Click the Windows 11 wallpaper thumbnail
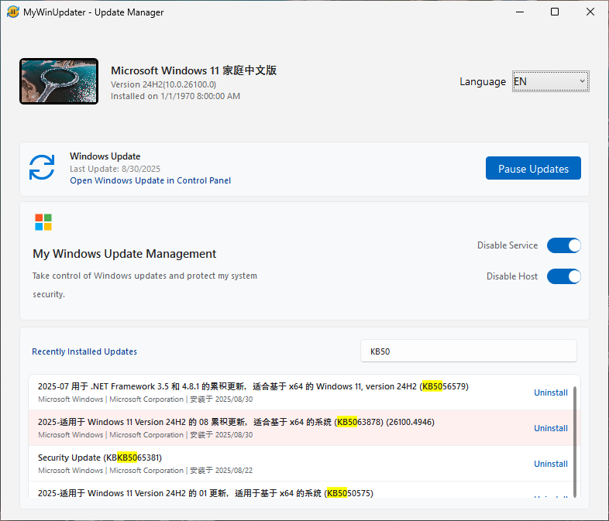 tap(59, 81)
